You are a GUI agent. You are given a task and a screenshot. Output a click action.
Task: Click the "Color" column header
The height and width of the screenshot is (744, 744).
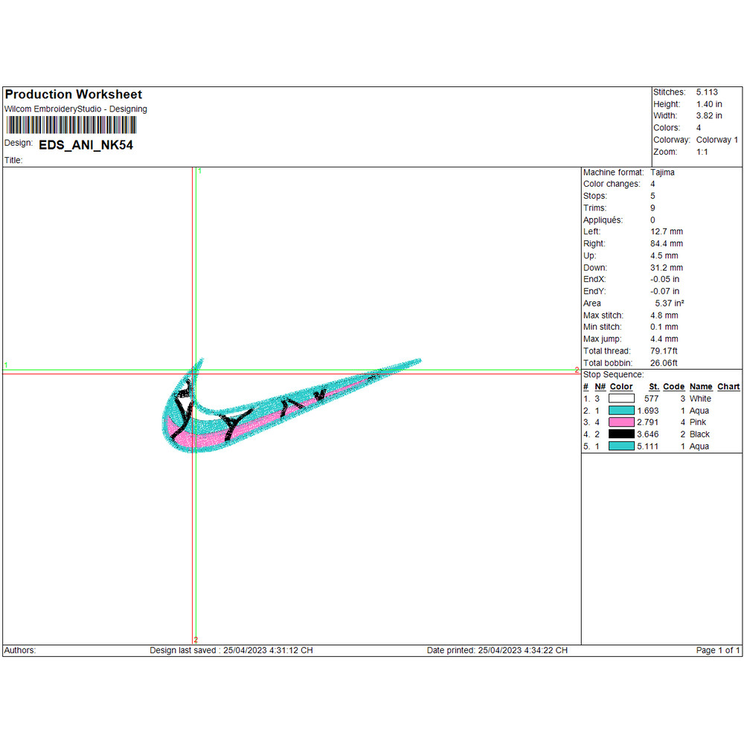pos(621,387)
